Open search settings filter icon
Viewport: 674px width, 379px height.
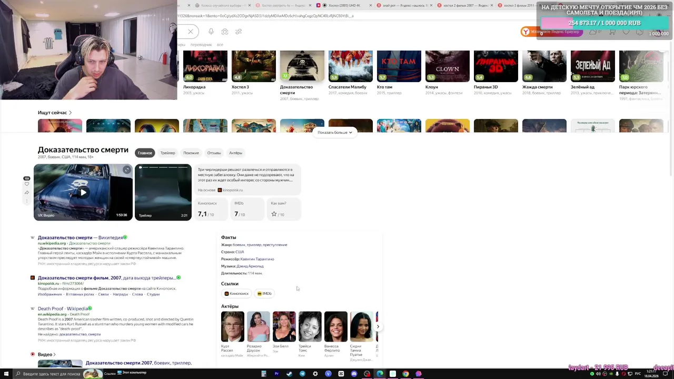tap(239, 32)
